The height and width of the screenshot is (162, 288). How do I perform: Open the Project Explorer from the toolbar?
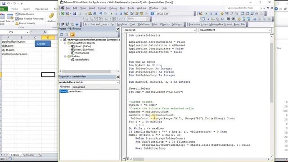click(132, 13)
